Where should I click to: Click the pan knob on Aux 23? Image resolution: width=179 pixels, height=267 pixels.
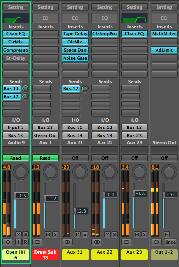click(x=140, y=172)
